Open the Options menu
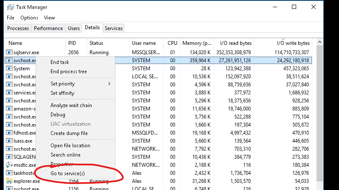339x190 pixels. 29,18
